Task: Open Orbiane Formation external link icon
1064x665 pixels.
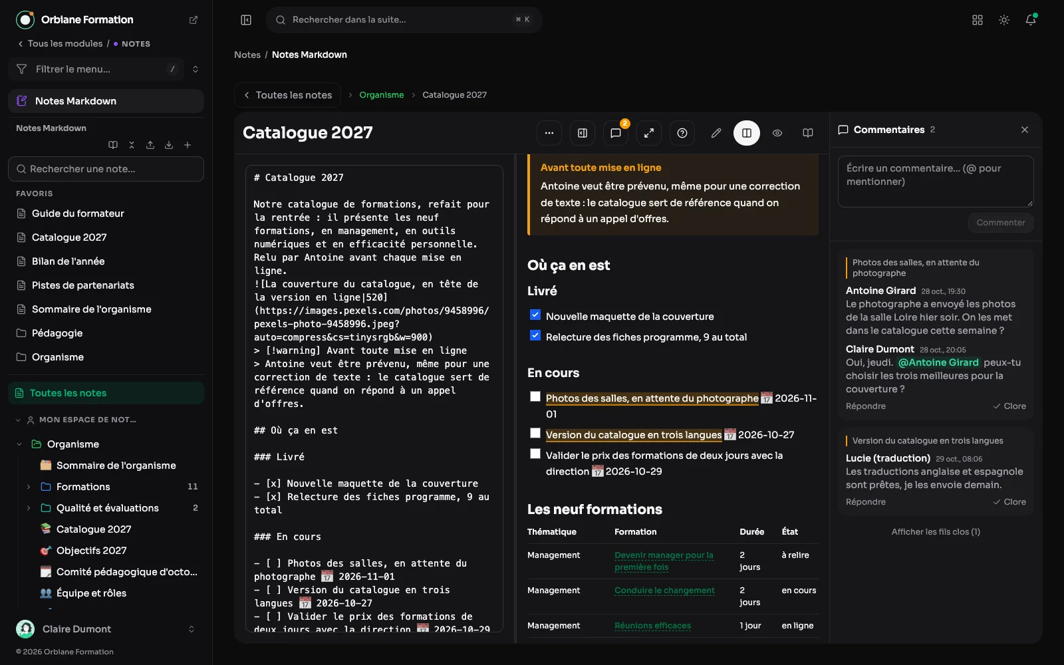Action: pos(194,20)
